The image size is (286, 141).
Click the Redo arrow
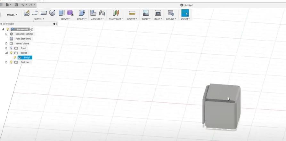coord(31,5)
